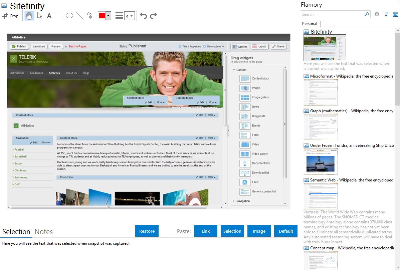
Task: Pick the rectangle shape tool
Action: pos(59,16)
